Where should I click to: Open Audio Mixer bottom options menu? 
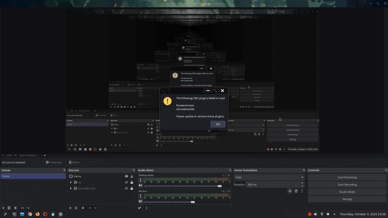coord(146,208)
